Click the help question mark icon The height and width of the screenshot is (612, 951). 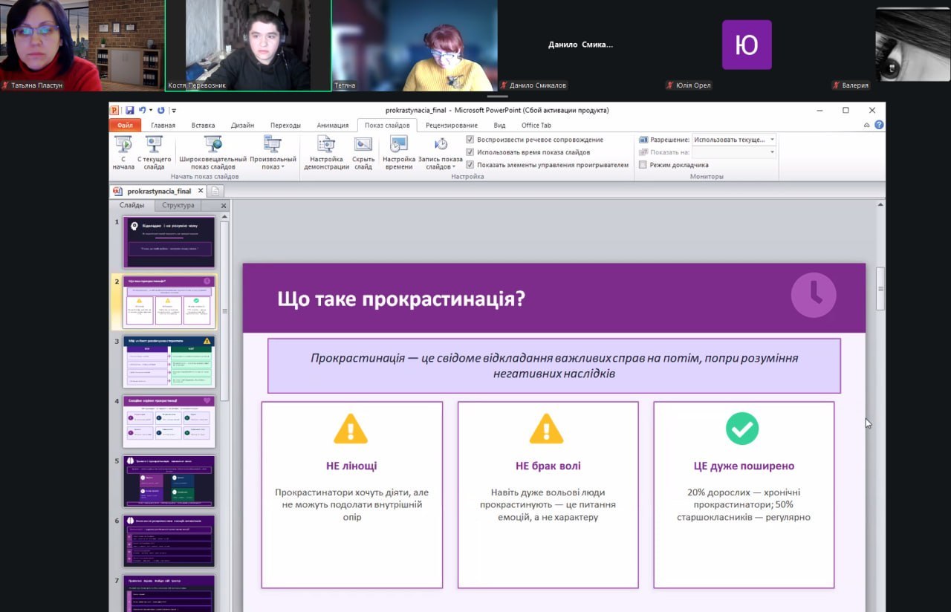tap(879, 125)
